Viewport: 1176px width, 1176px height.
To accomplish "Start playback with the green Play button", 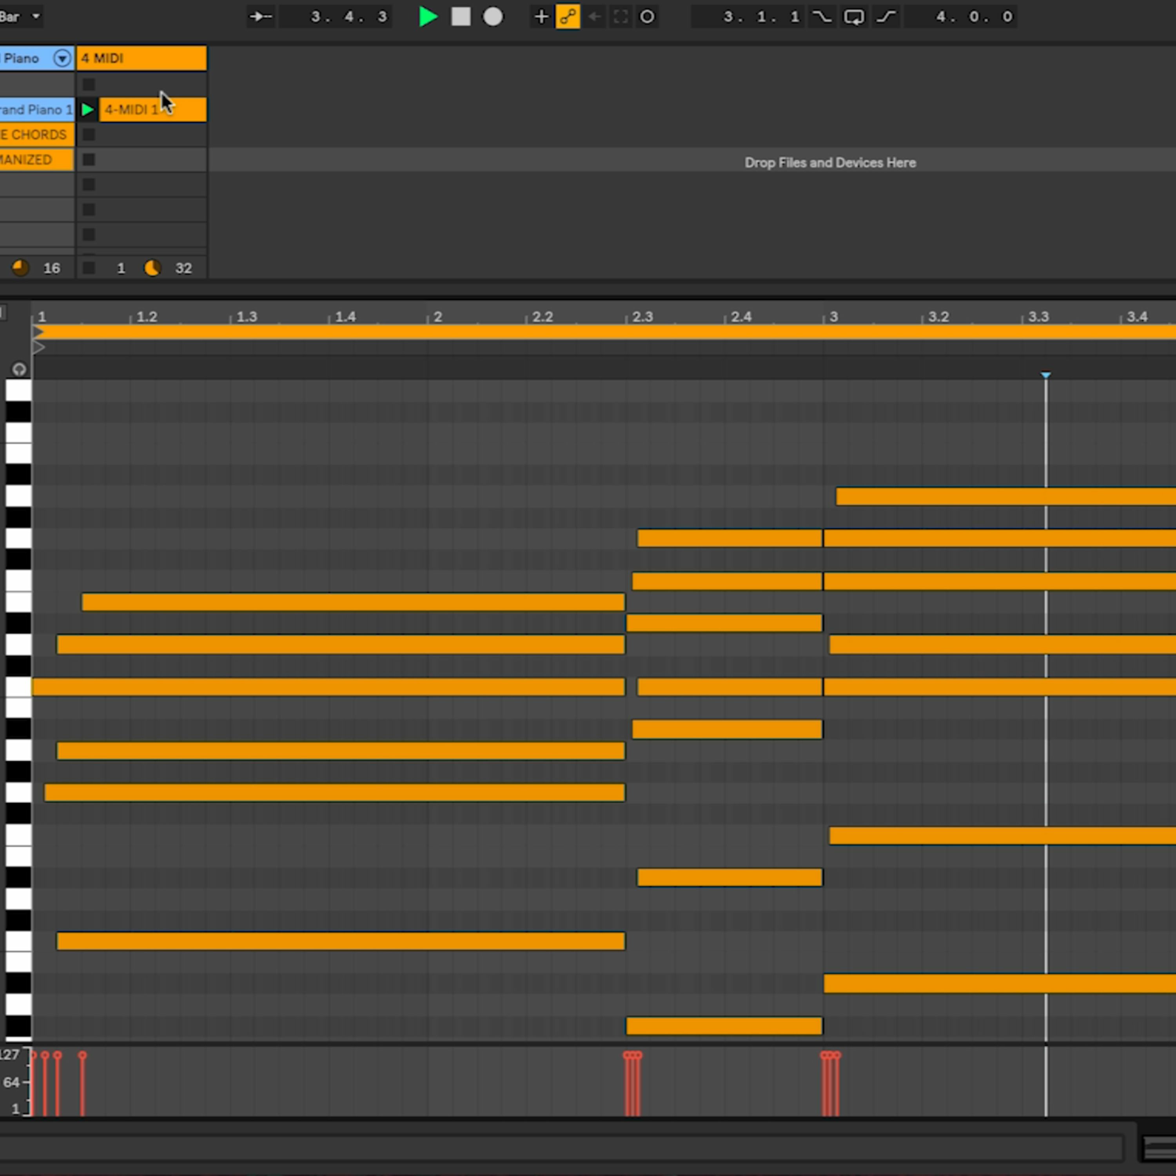I will point(428,16).
